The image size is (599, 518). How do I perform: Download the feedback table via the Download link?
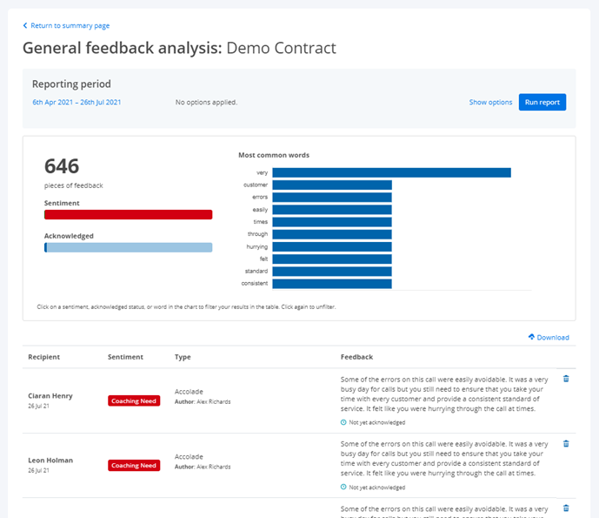tap(553, 338)
